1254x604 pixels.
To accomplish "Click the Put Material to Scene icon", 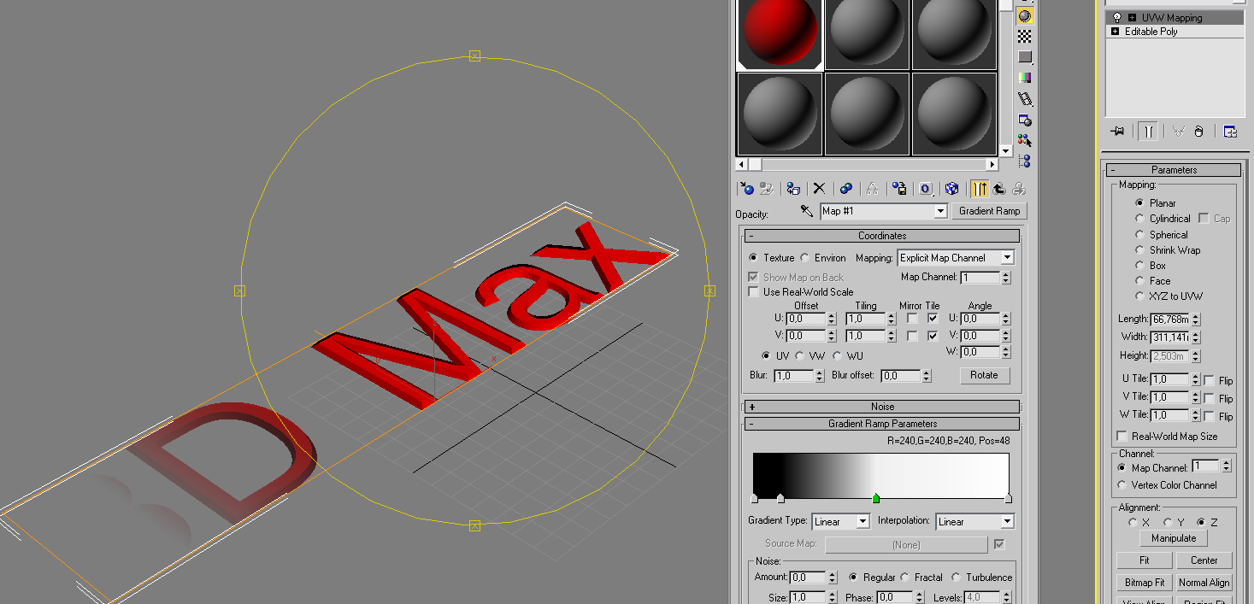I will pyautogui.click(x=767, y=189).
